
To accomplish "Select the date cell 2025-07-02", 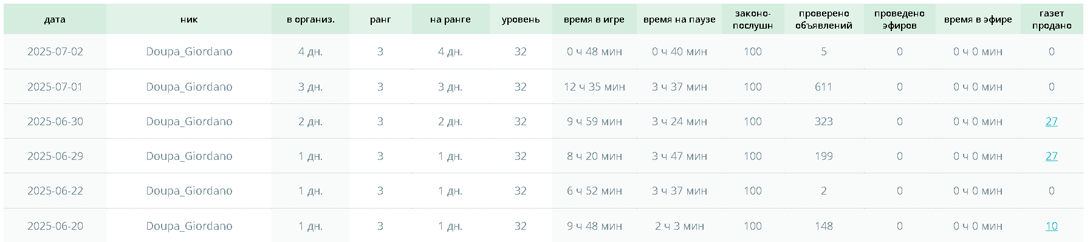I will [55, 52].
